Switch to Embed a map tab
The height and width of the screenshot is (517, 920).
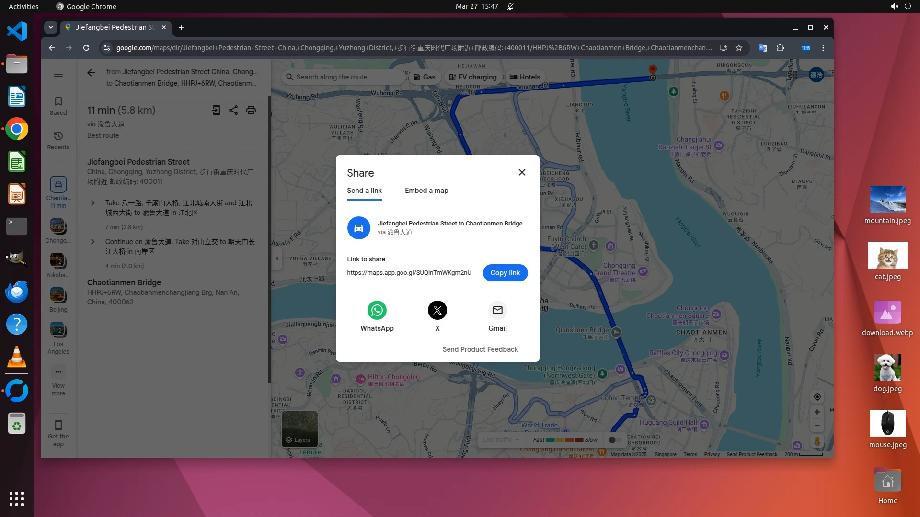426,191
